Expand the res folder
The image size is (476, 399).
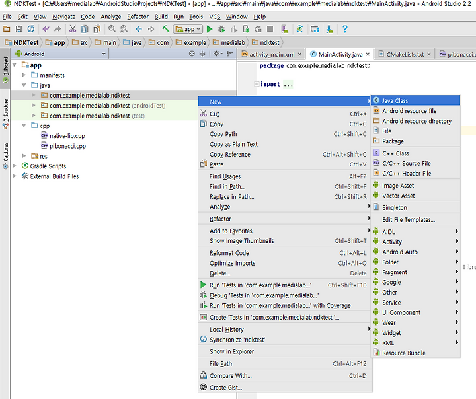pos(24,156)
